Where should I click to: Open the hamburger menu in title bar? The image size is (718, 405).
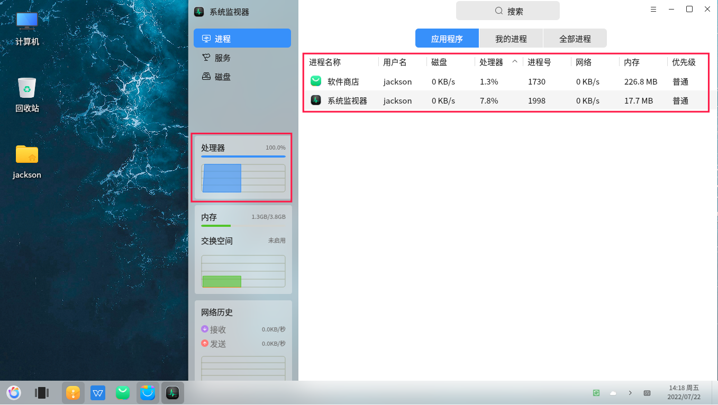tap(653, 9)
